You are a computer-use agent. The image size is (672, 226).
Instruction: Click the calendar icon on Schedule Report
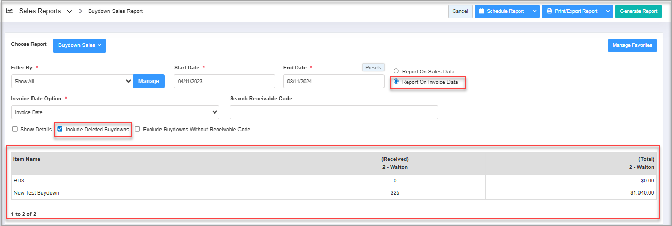pos(481,11)
